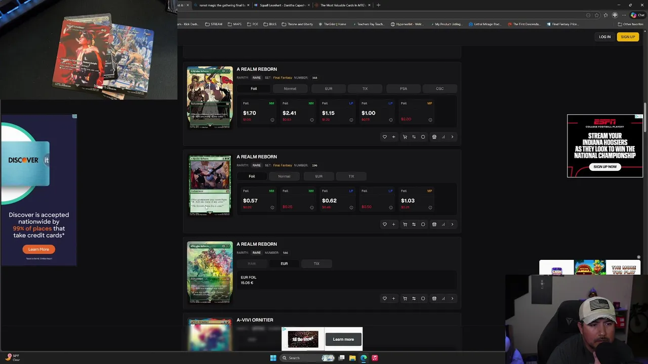This screenshot has width=648, height=364.
Task: Open browser Copilot Chat button
Action: tap(637, 15)
